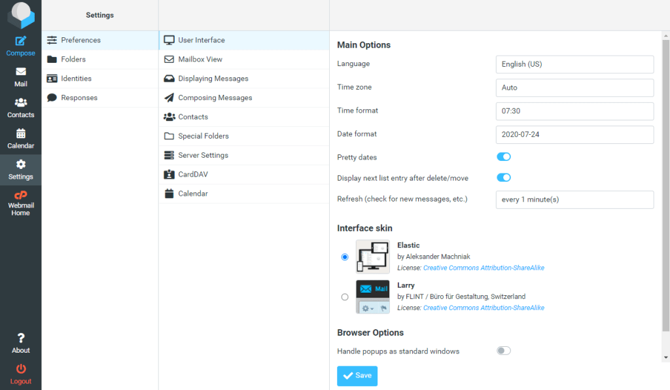670x390 pixels.
Task: Click the Compose pencil icon
Action: click(x=20, y=41)
